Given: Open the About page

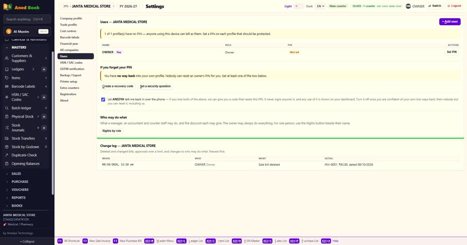Looking at the screenshot, I should [x=75, y=100].
